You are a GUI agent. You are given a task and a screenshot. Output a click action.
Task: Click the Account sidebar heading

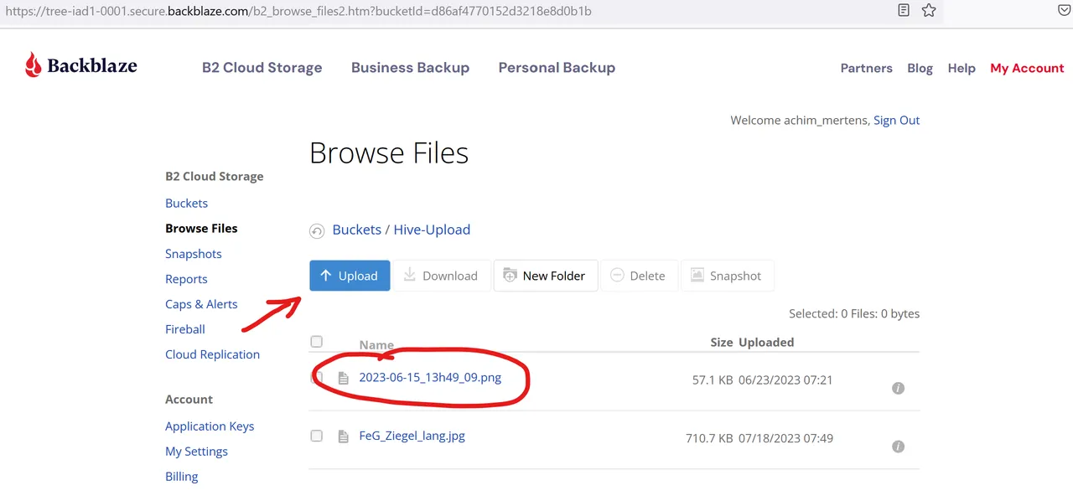point(189,400)
